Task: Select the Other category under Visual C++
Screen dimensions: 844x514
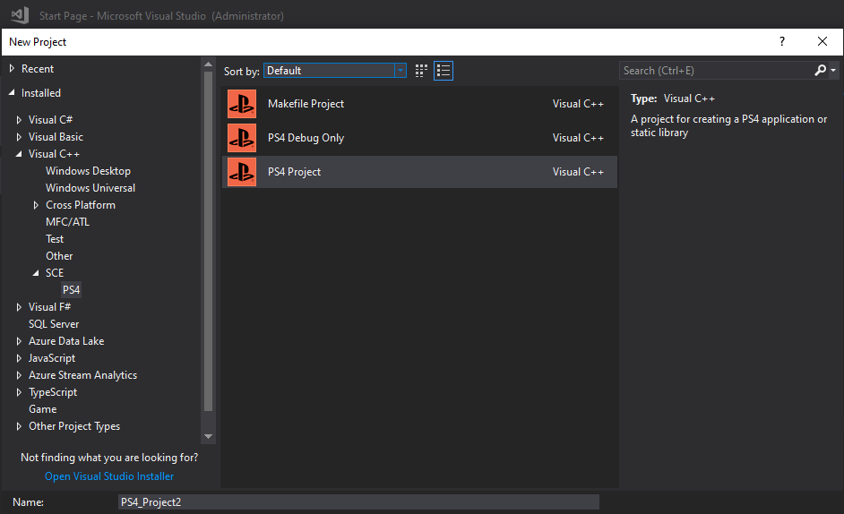Action: [x=59, y=255]
